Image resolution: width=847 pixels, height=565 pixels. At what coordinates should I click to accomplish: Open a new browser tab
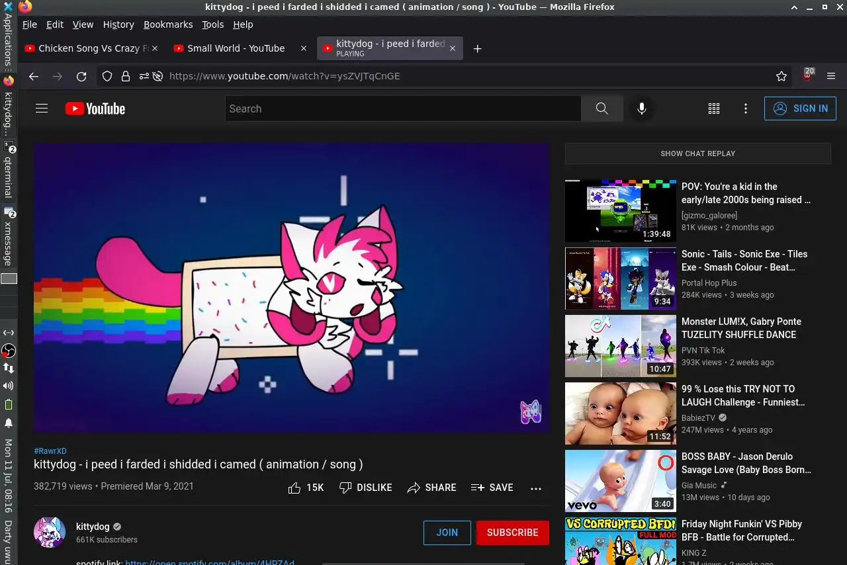click(477, 48)
